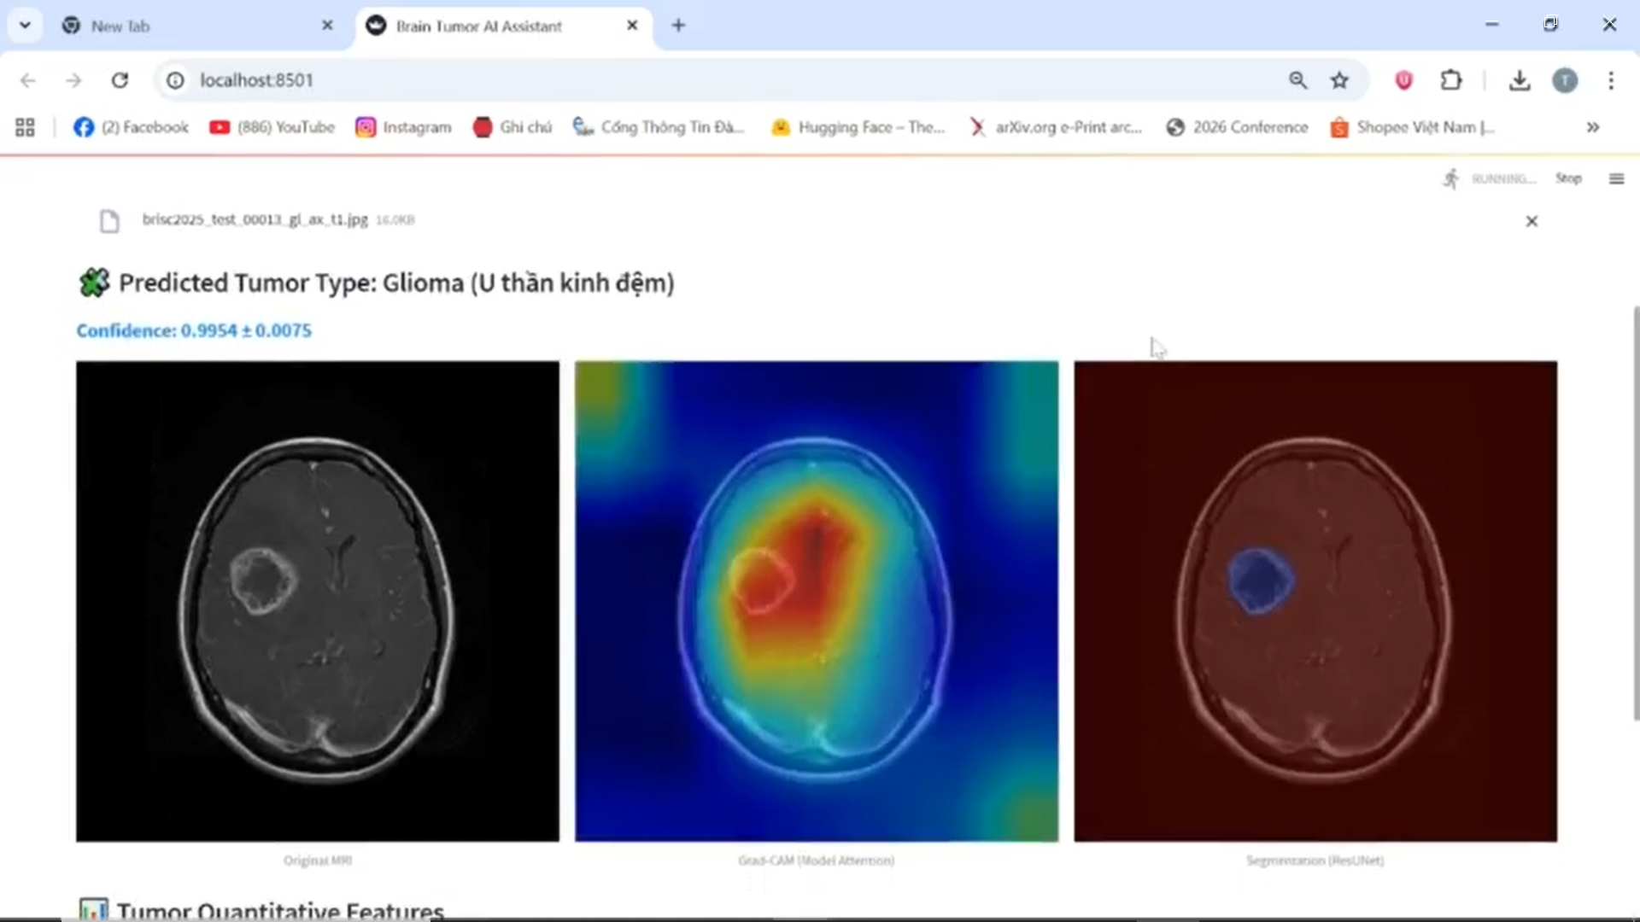Open the browser Downloads icon

pos(1519,80)
